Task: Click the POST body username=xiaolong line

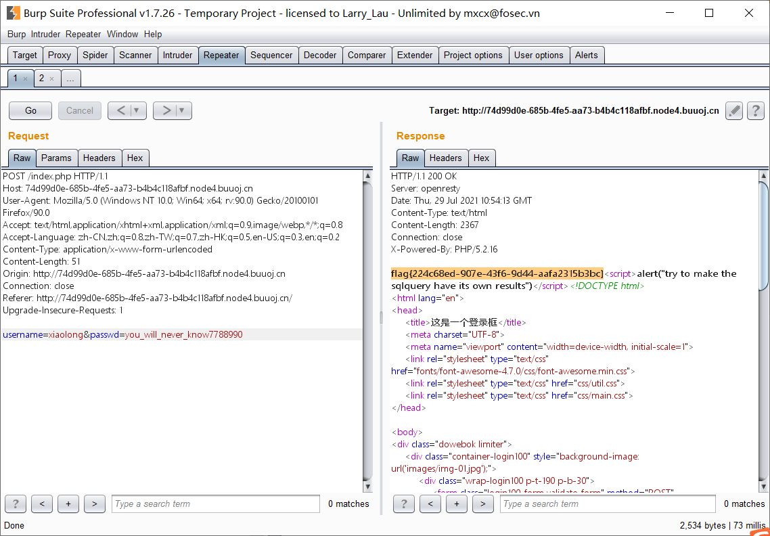Action: click(x=122, y=334)
